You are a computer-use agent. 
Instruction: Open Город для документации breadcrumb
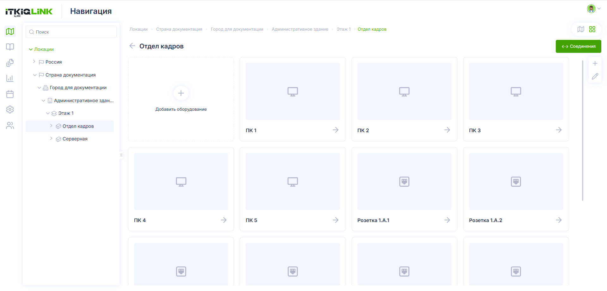pyautogui.click(x=237, y=29)
